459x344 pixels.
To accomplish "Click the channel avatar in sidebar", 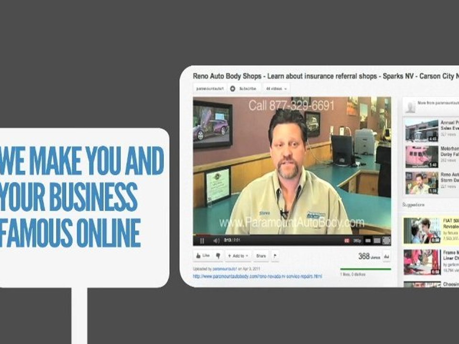I will (x=410, y=107).
